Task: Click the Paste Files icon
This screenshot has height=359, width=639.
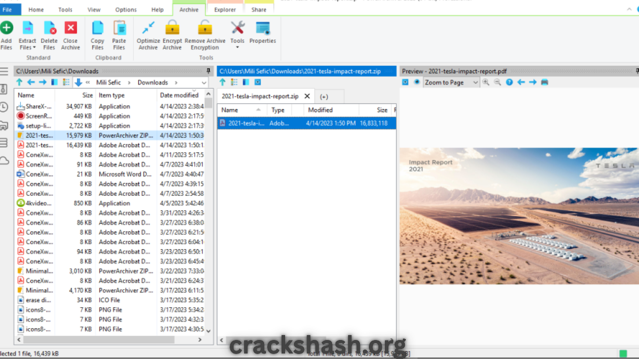Action: coord(119,27)
